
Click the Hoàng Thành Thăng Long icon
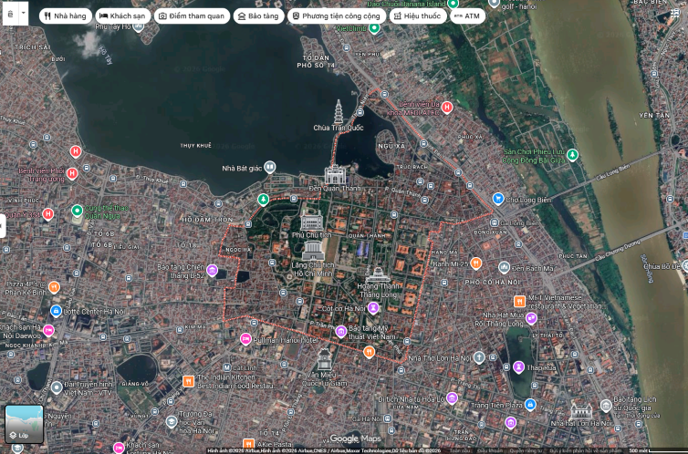click(x=378, y=274)
